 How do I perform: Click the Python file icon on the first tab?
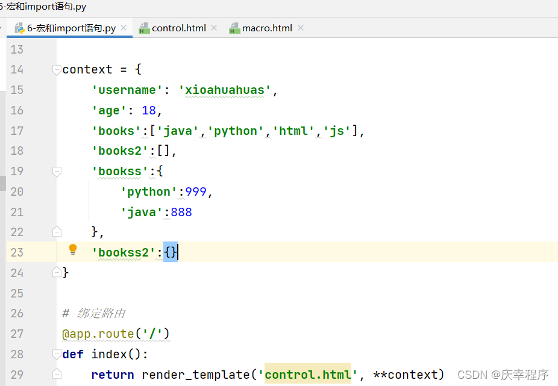tap(19, 28)
